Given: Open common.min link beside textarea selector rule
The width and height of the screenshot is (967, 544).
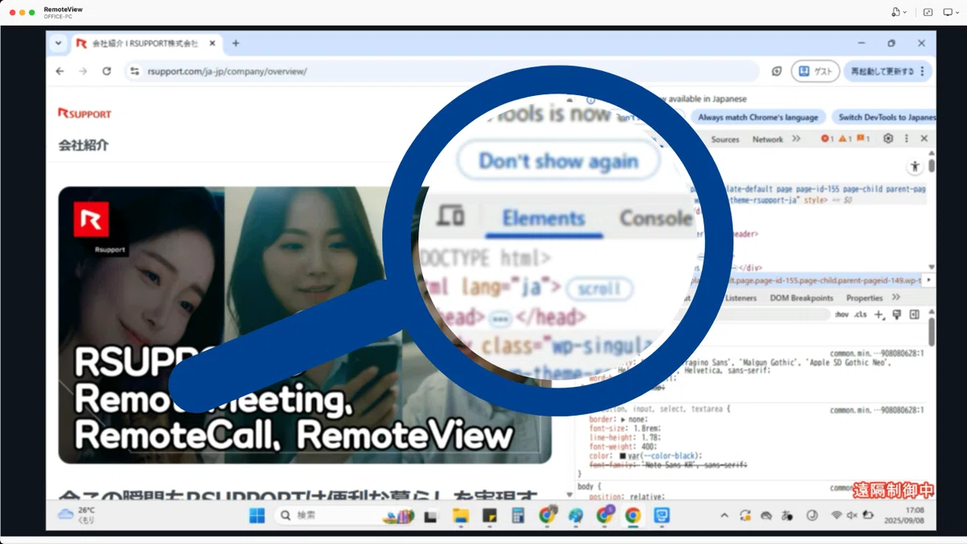Looking at the screenshot, I should [x=877, y=410].
